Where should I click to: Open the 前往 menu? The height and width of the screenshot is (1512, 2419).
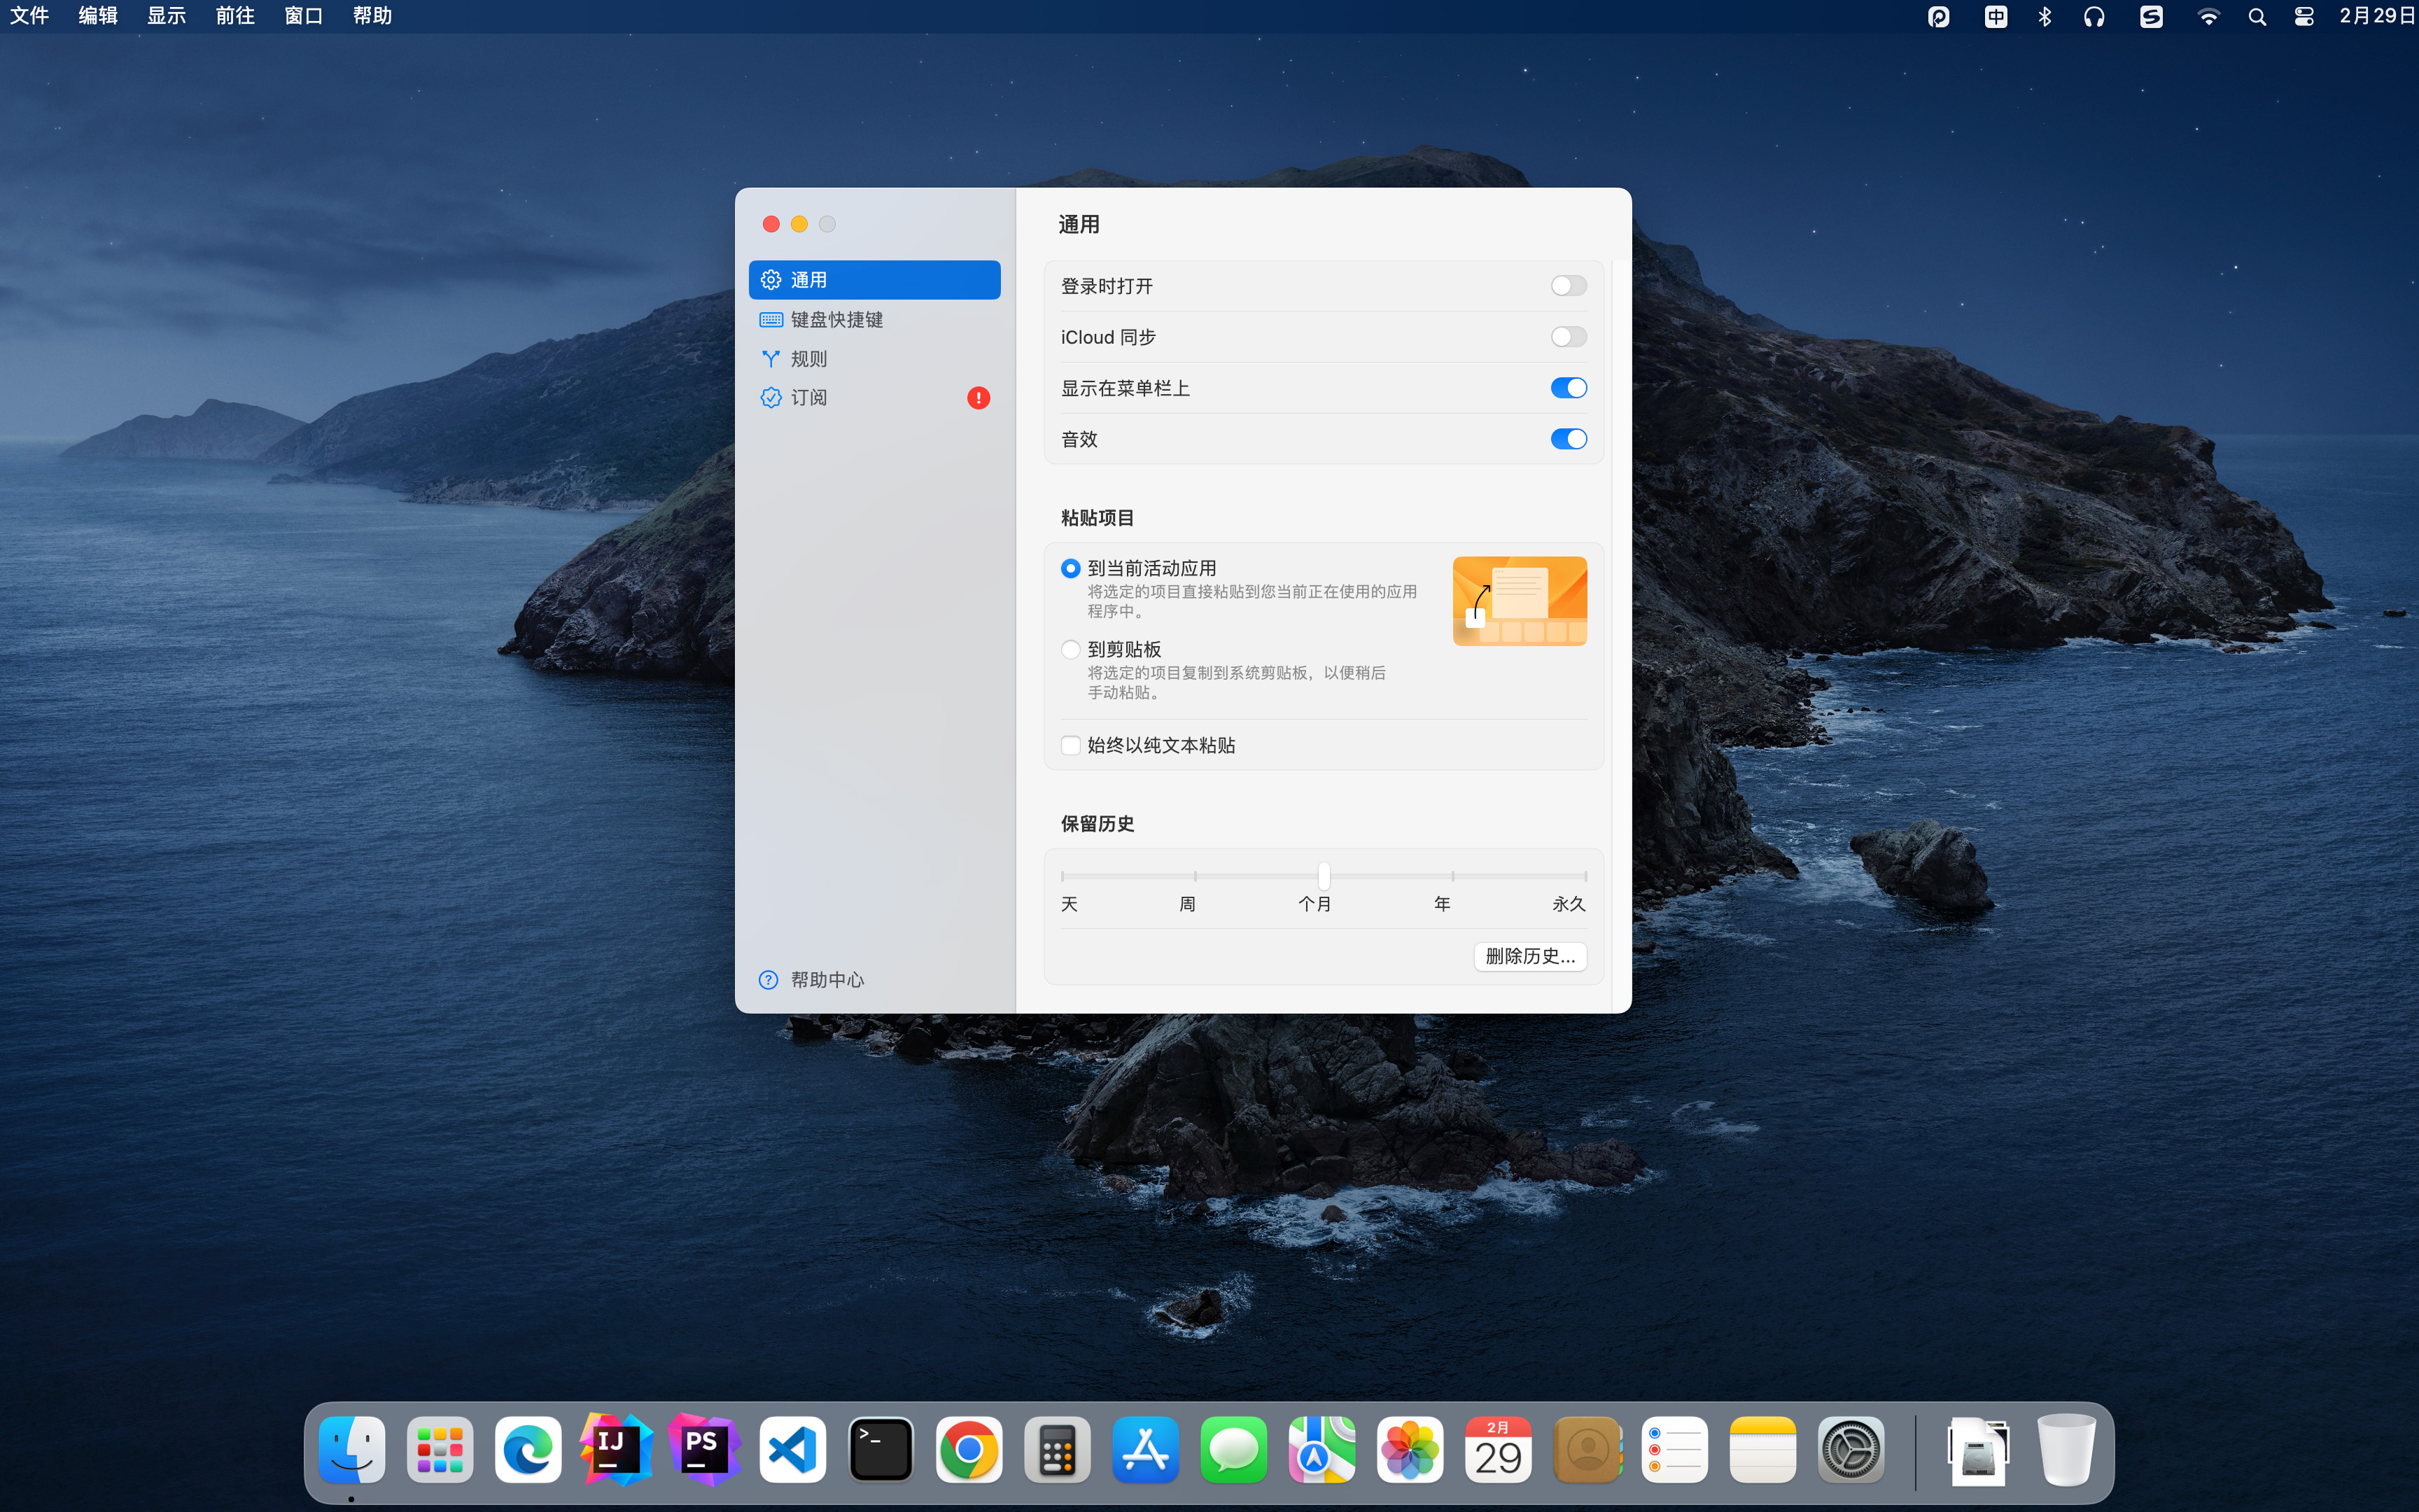pyautogui.click(x=235, y=16)
